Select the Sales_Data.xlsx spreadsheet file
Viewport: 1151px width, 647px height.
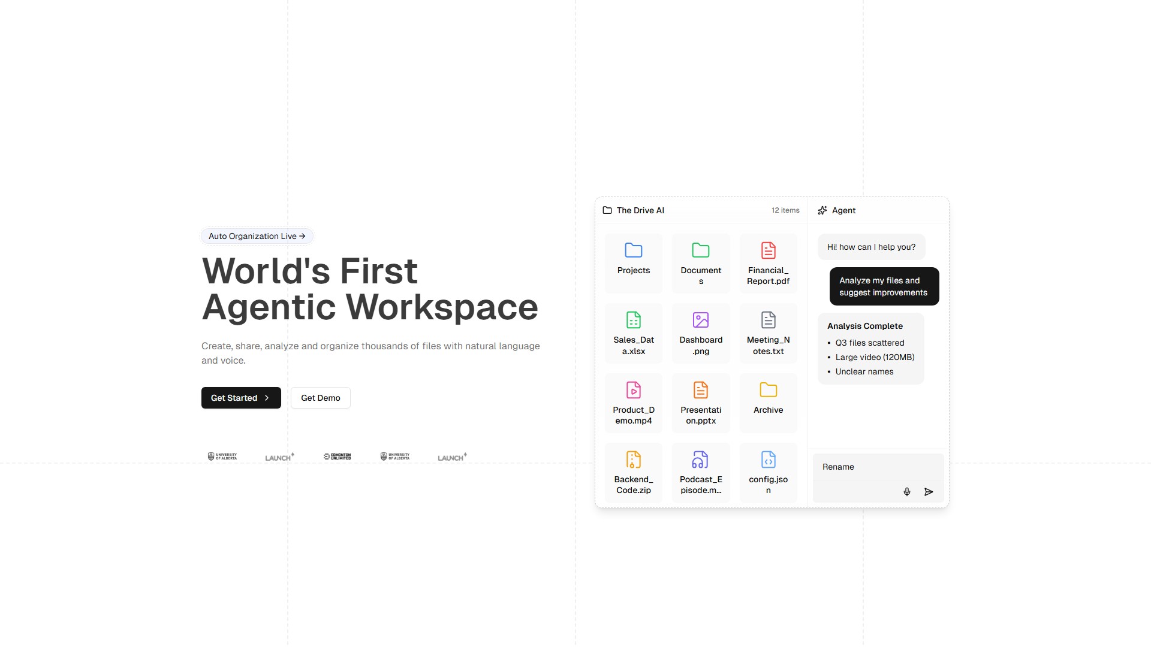pos(634,321)
